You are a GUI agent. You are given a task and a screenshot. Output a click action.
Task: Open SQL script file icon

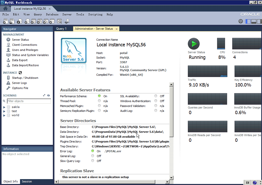click(x=12, y=21)
